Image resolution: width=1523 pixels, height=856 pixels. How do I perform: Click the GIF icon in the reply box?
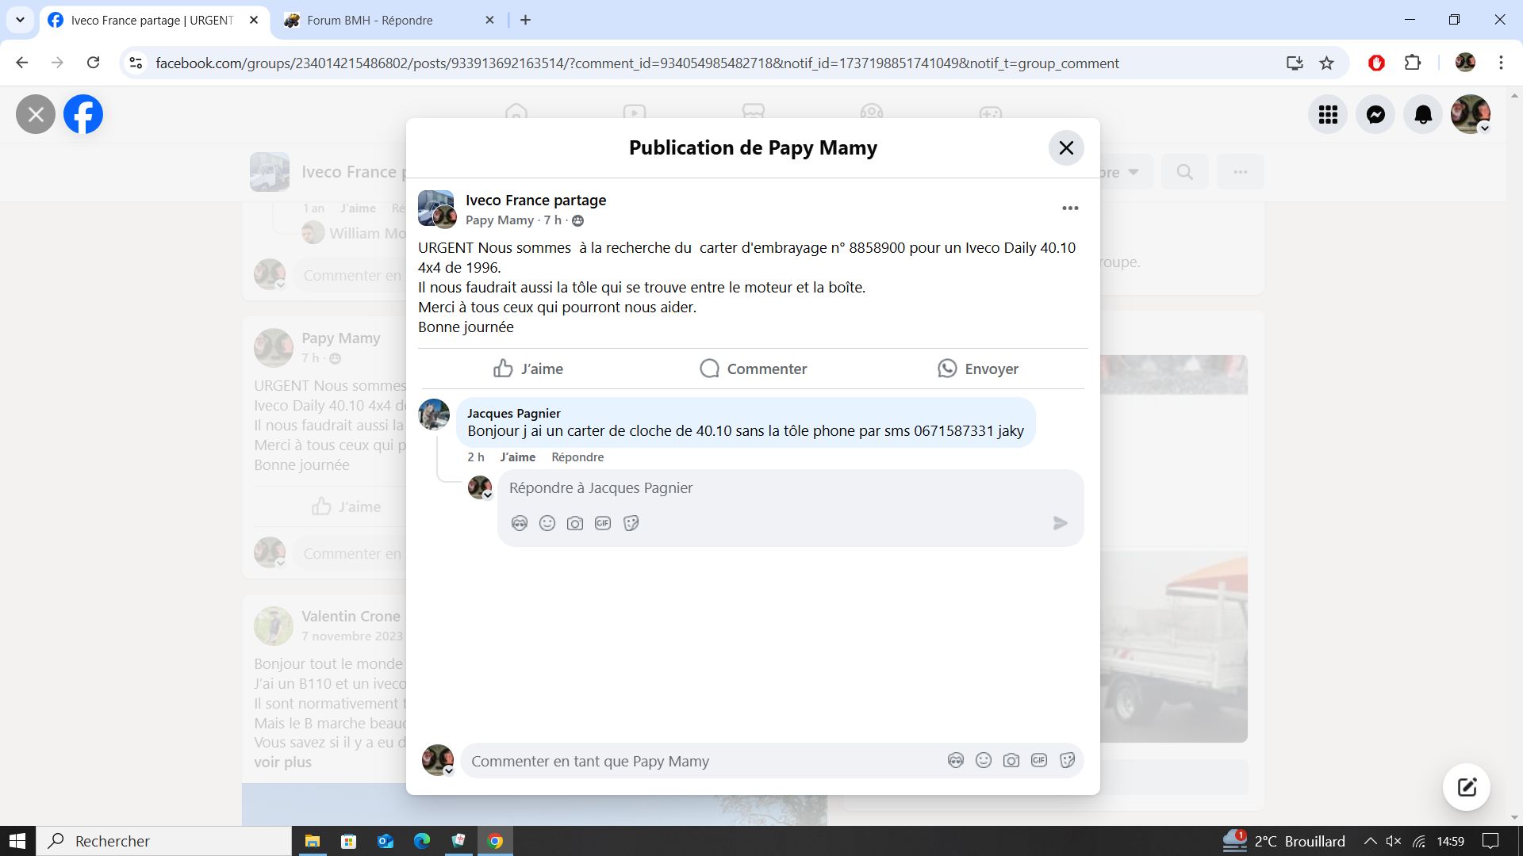[x=603, y=523]
